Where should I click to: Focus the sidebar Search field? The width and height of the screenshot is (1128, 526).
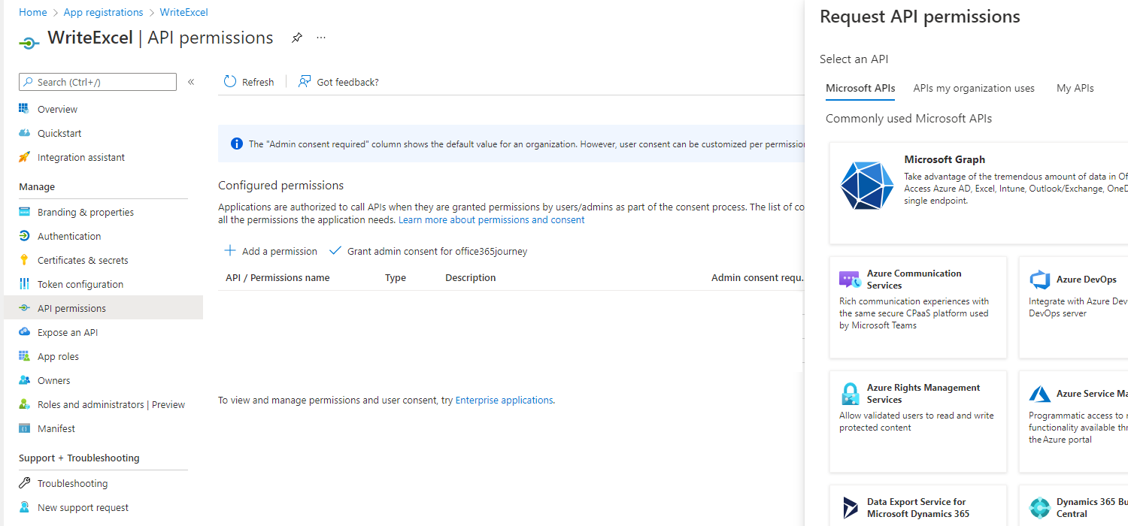coord(98,82)
